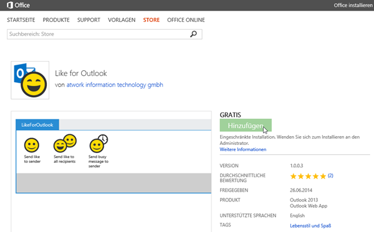Open atwork information technology gmbh link
The image size is (374, 232).
coord(115,85)
